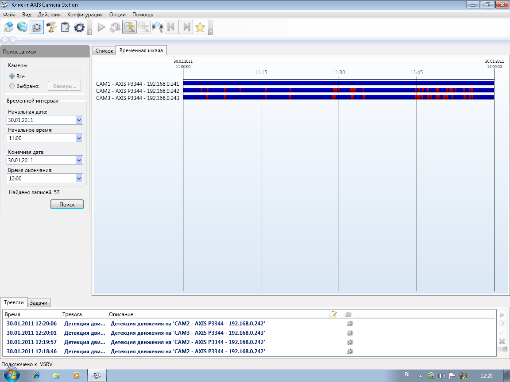Expand the 'Время окончания' dropdown
Image resolution: width=510 pixels, height=382 pixels.
[x=79, y=179]
